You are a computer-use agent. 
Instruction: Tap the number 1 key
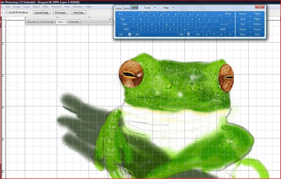tap(137, 14)
